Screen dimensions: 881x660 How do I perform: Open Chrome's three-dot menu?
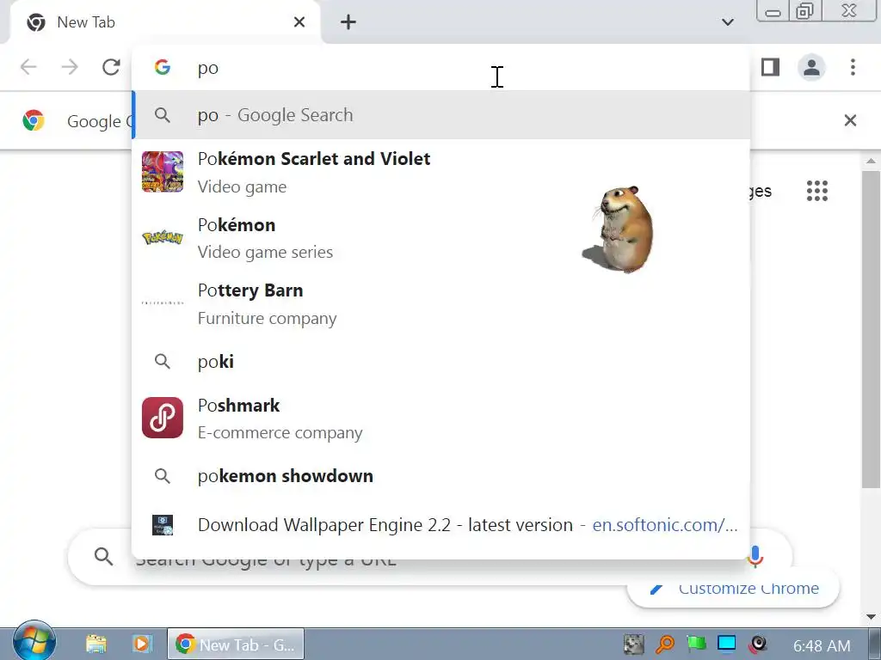(x=853, y=67)
